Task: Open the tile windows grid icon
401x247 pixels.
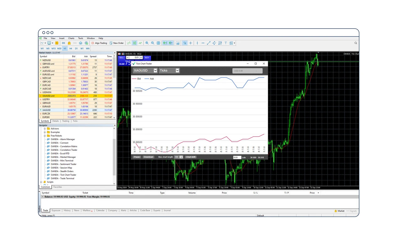Action: point(158,43)
